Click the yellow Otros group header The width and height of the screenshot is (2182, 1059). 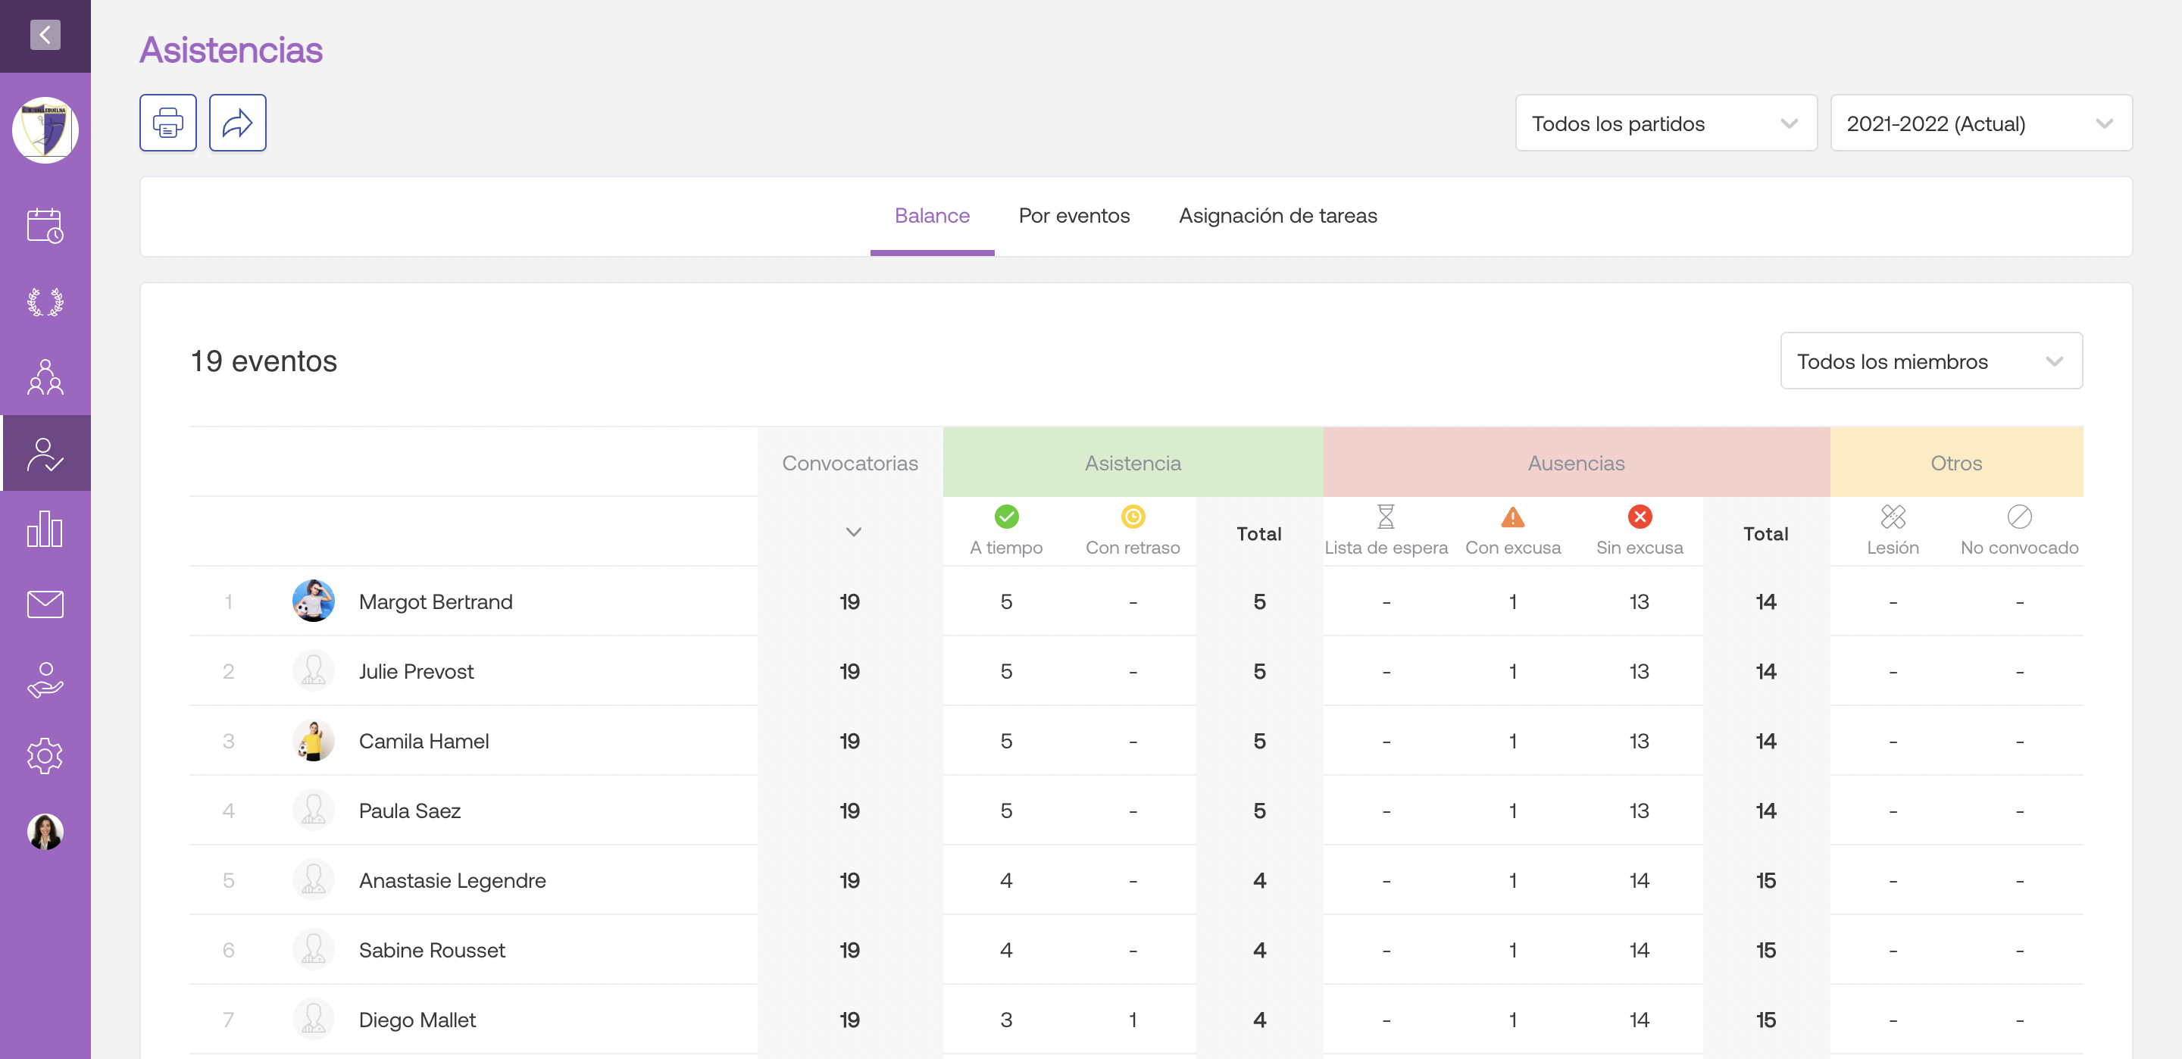[1955, 463]
